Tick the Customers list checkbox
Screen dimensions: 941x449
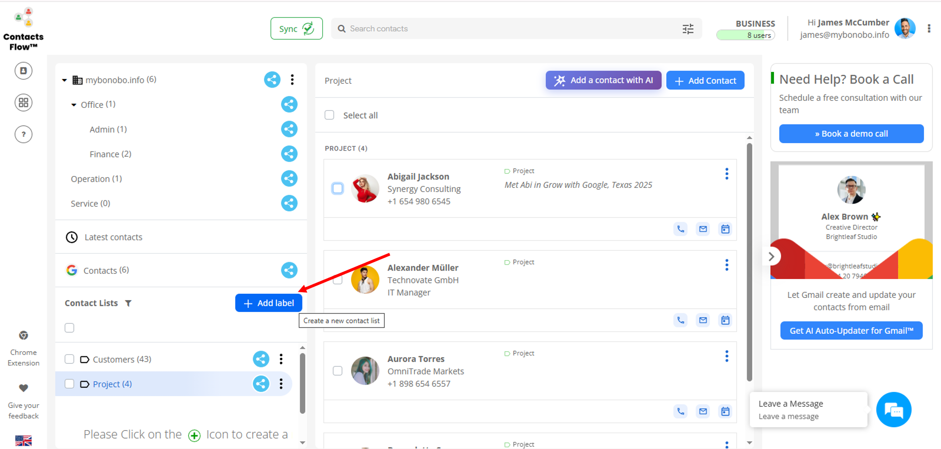pos(70,359)
